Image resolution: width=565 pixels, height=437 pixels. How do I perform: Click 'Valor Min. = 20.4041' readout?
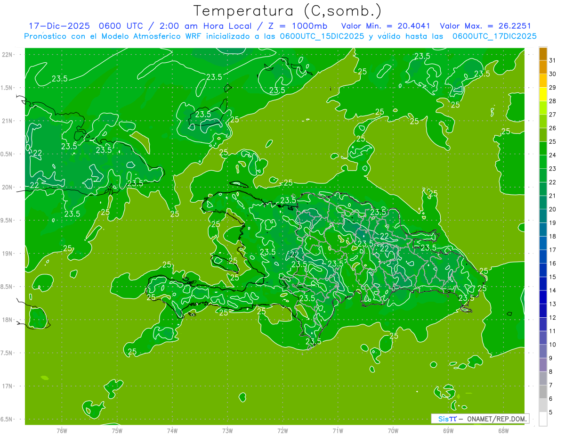point(385,26)
